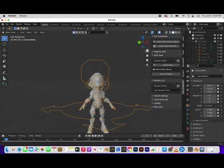Open the Render menu

coord(19,24)
